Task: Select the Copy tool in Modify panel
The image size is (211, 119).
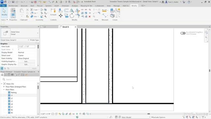Action: (66, 16)
